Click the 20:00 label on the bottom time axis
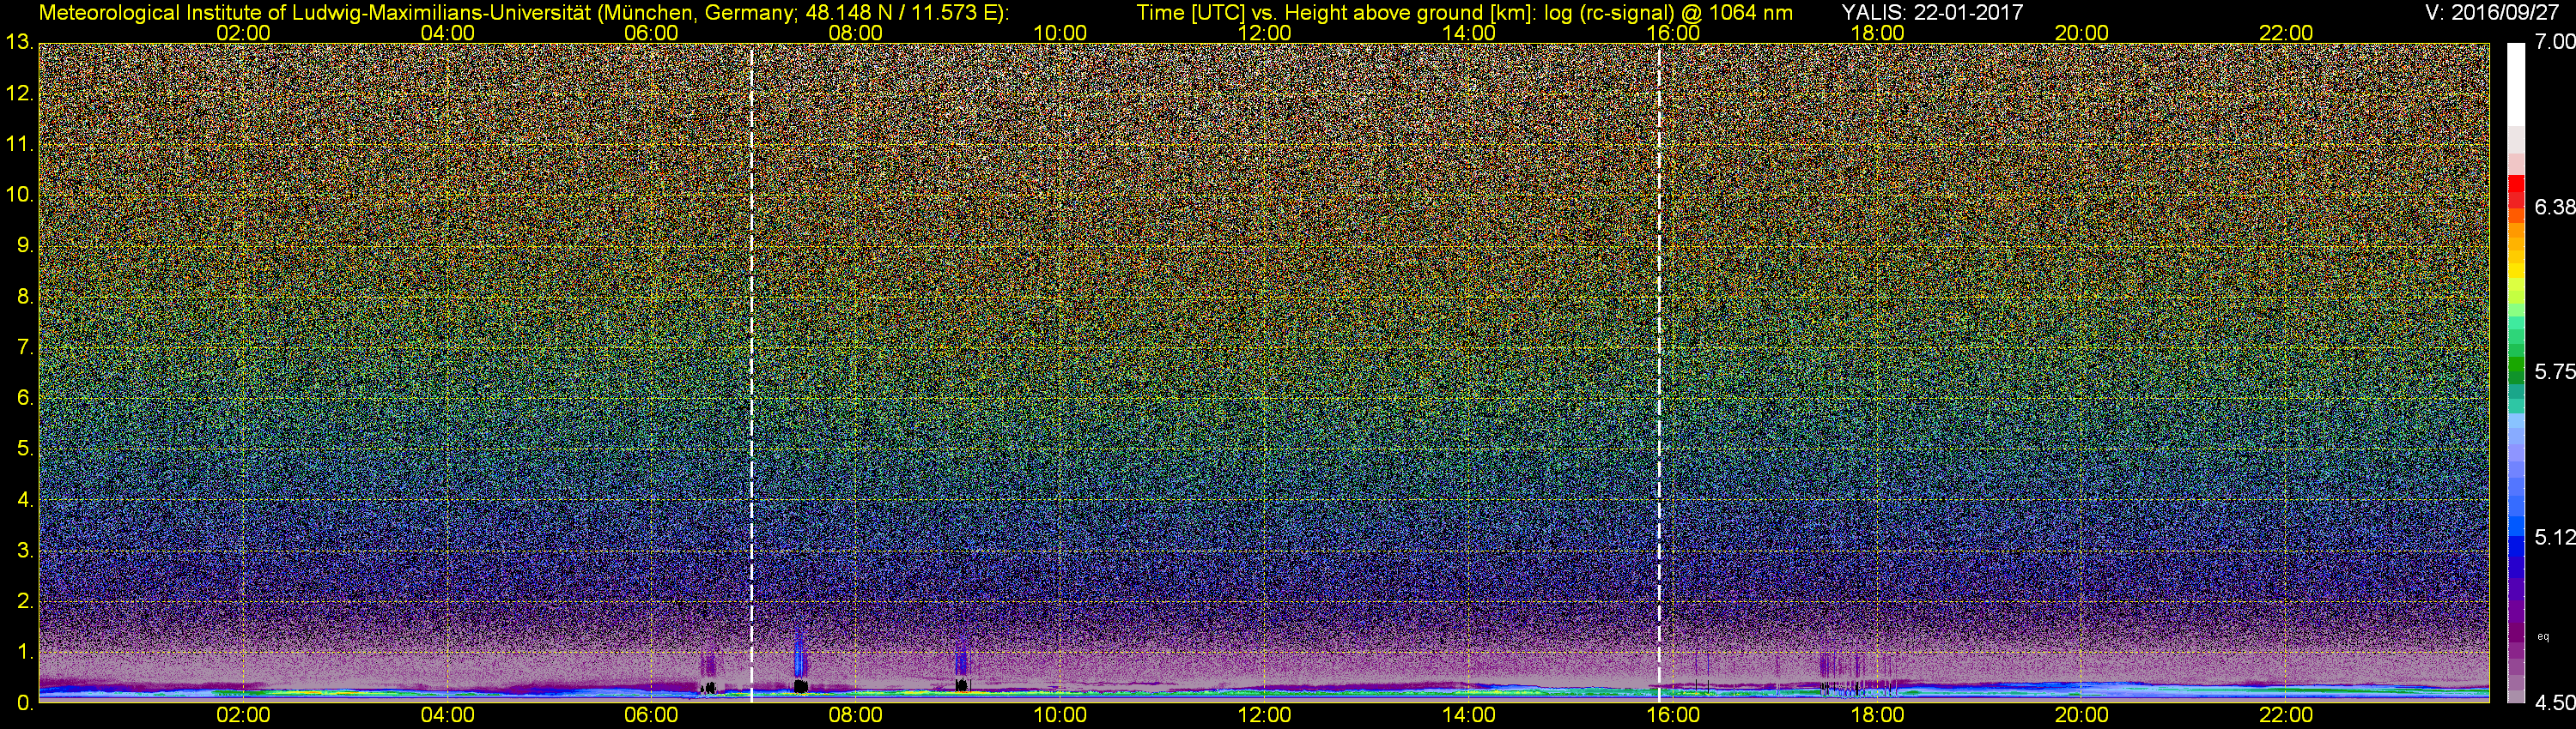The width and height of the screenshot is (2576, 729). tap(2081, 715)
